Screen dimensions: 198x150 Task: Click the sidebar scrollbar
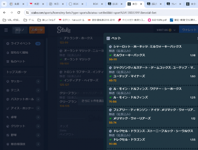(47, 64)
